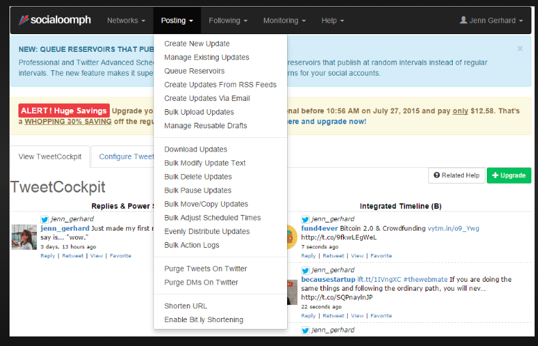Select Create Updates From RSS Feeds

(220, 85)
